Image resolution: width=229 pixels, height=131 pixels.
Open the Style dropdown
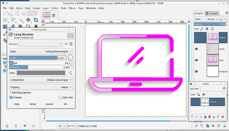click(41, 52)
